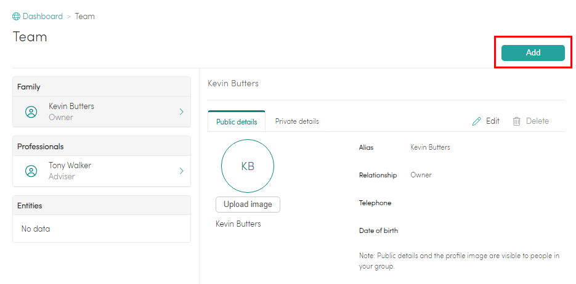Click the Professionals section header
This screenshot has height=284, width=576.
tap(102, 147)
